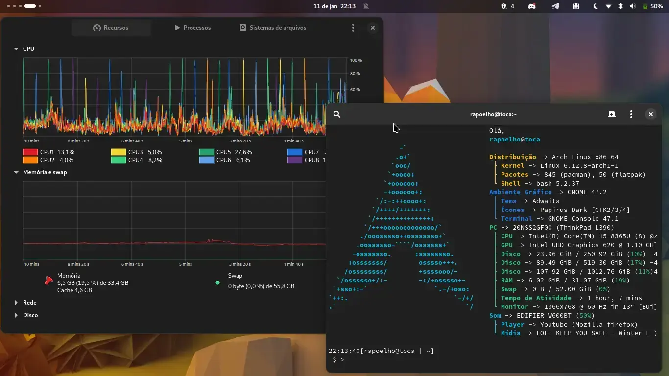Click the search icon in the terminal header
Screen dimensions: 669x376
[x=337, y=114]
